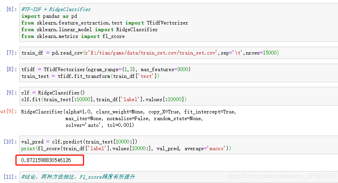This screenshot has width=338, height=183.
Task: Click the imports code cell [6]
Action: point(179,23)
